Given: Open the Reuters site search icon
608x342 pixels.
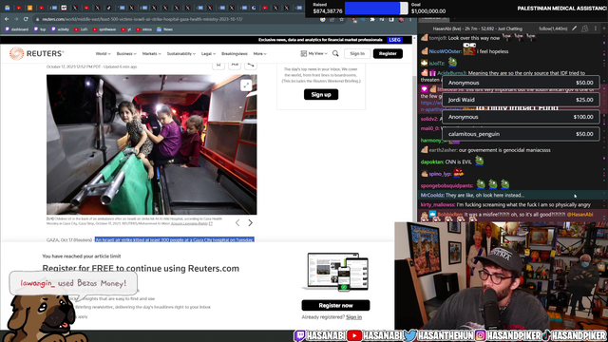Looking at the screenshot, I should pyautogui.click(x=335, y=53).
